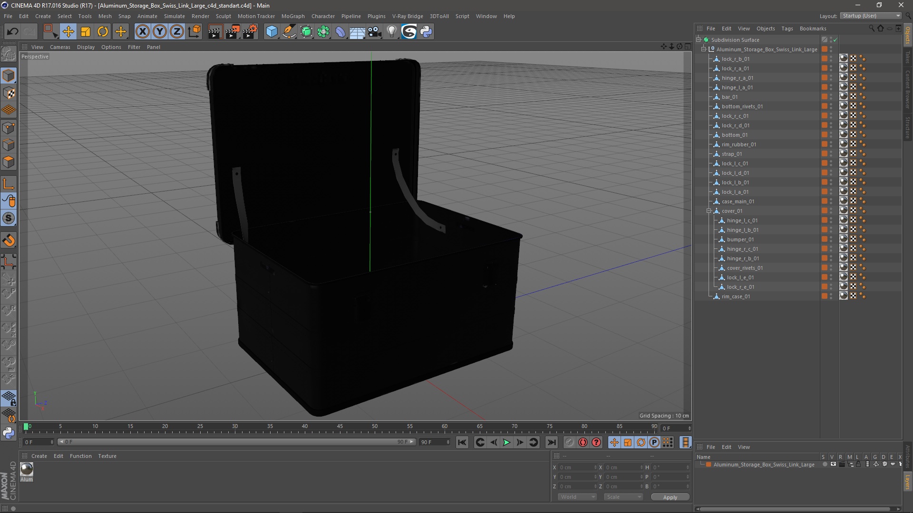Open the Sculpt menu
Image resolution: width=913 pixels, height=513 pixels.
click(223, 16)
